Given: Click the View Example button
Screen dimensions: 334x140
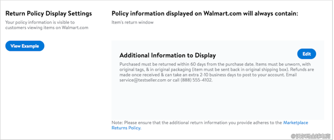Looking at the screenshot, I should pos(25,46).
